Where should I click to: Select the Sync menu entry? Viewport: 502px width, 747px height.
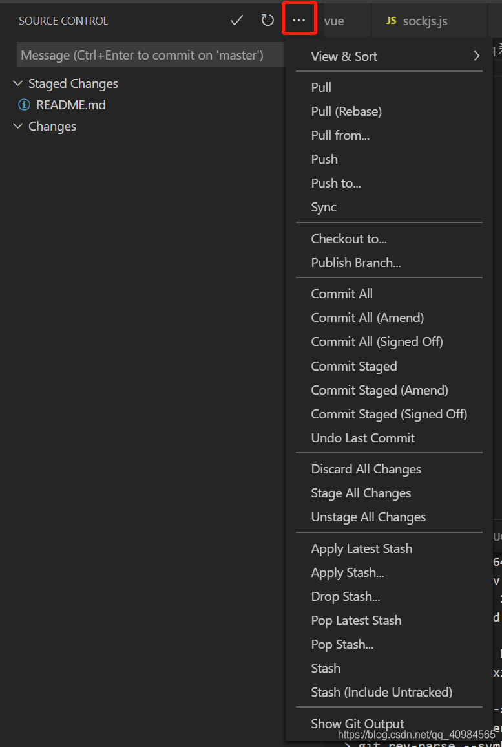(x=323, y=206)
